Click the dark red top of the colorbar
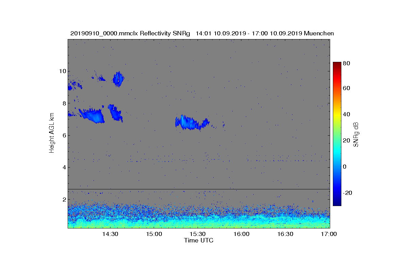Viewport: 408px width, 272px height. [337, 65]
